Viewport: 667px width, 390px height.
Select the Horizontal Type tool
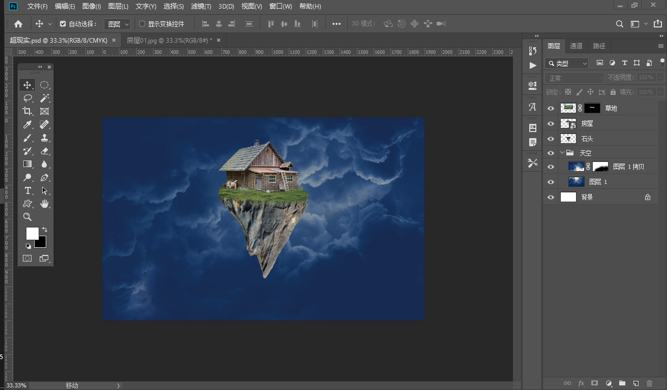pyautogui.click(x=27, y=190)
